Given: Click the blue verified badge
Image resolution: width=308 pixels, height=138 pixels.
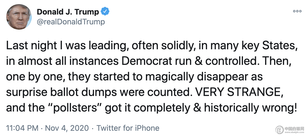Looking at the screenshot, I should pyautogui.click(x=105, y=12).
